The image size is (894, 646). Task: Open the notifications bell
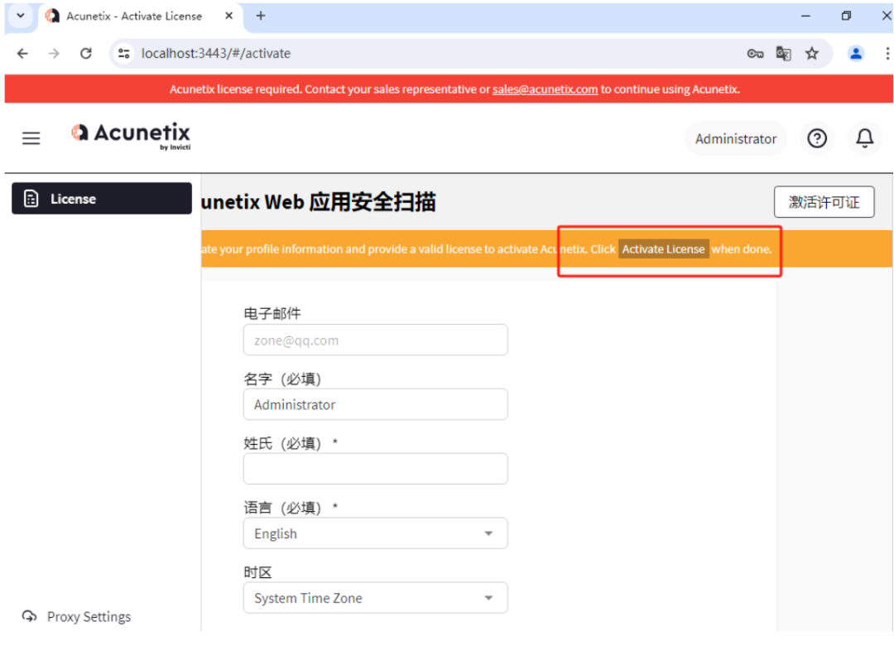point(864,138)
